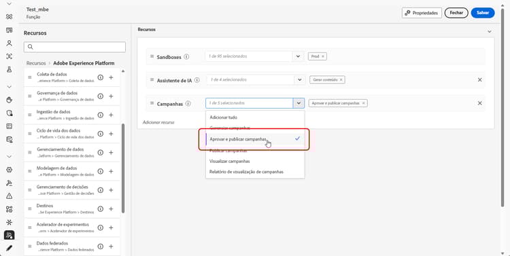Screen dimensions: 510x256
Task: Go to Recursos breadcrumb link
Action: coord(36,63)
